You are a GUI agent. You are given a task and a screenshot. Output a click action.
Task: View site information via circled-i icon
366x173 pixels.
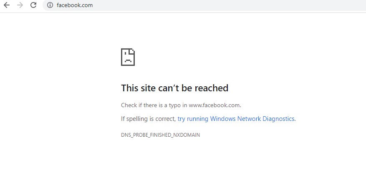(50, 5)
